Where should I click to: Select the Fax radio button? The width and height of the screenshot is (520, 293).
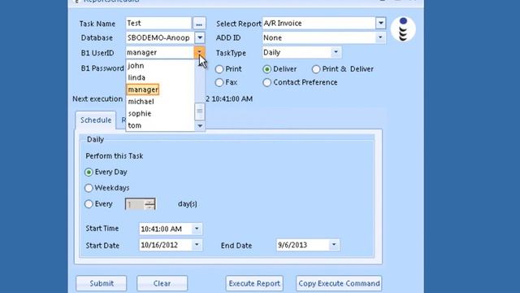tap(219, 82)
